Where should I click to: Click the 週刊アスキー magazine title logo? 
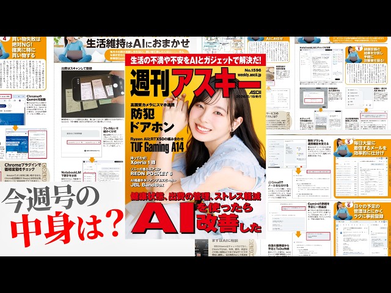(x=188, y=83)
